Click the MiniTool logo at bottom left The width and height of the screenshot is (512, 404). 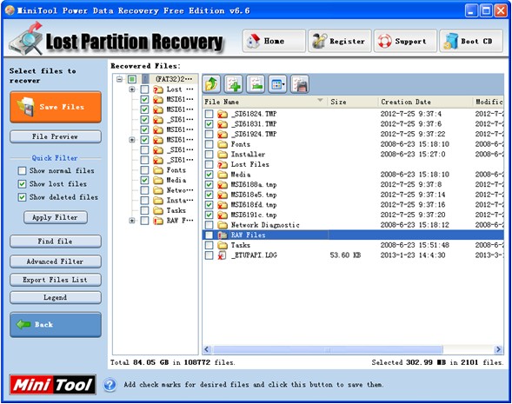pyautogui.click(x=52, y=384)
